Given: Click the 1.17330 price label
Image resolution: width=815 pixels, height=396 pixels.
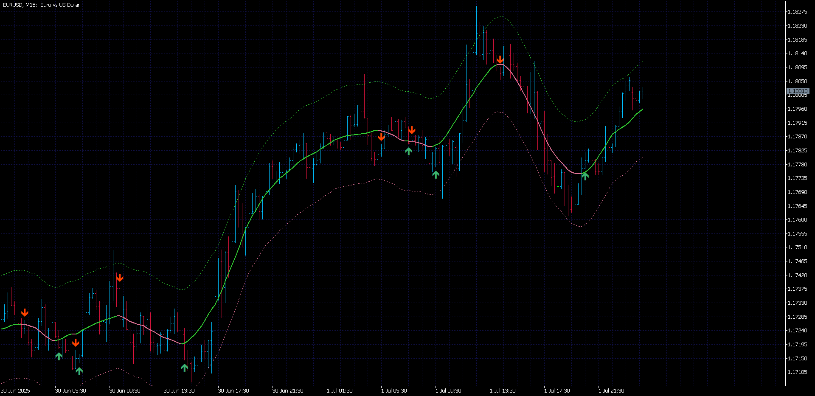Looking at the screenshot, I should (x=797, y=303).
